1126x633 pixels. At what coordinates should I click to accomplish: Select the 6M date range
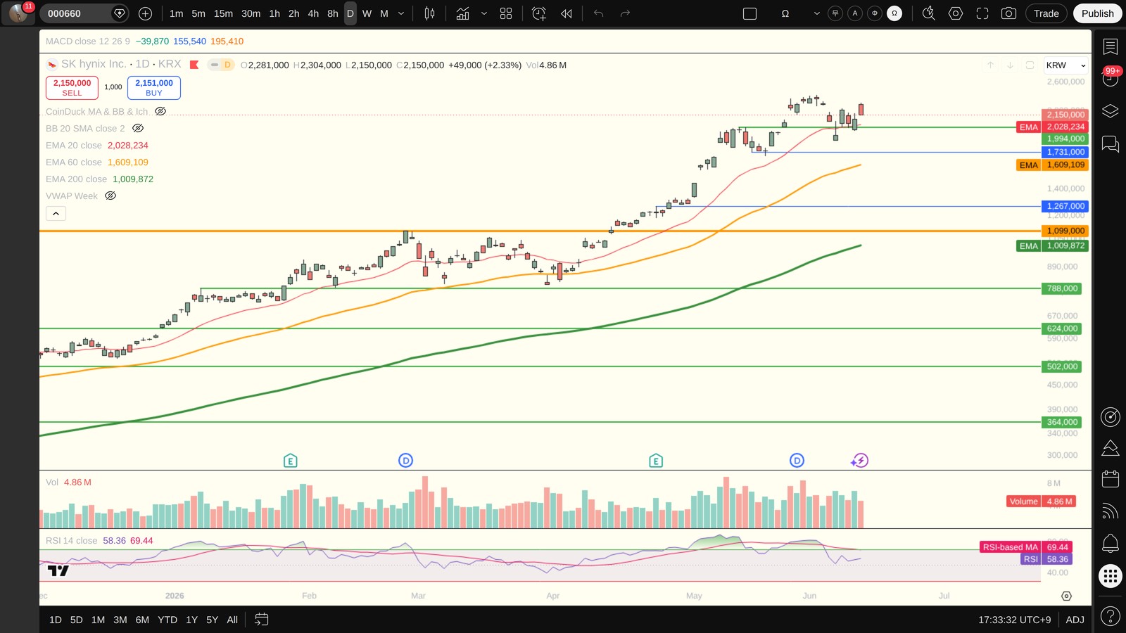point(142,620)
